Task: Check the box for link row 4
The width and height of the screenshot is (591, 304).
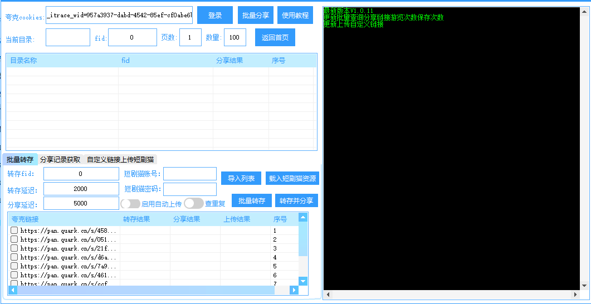Action: pos(14,257)
